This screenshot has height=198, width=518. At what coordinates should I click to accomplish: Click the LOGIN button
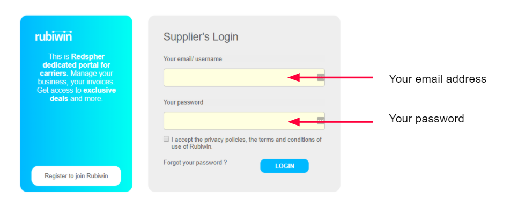pyautogui.click(x=284, y=166)
